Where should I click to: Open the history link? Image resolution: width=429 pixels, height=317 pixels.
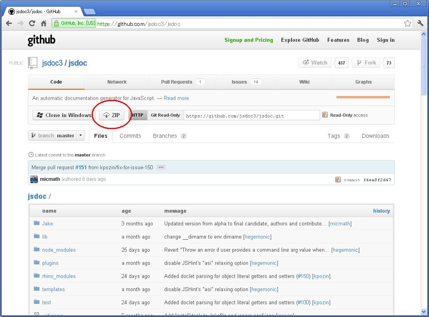coord(382,211)
